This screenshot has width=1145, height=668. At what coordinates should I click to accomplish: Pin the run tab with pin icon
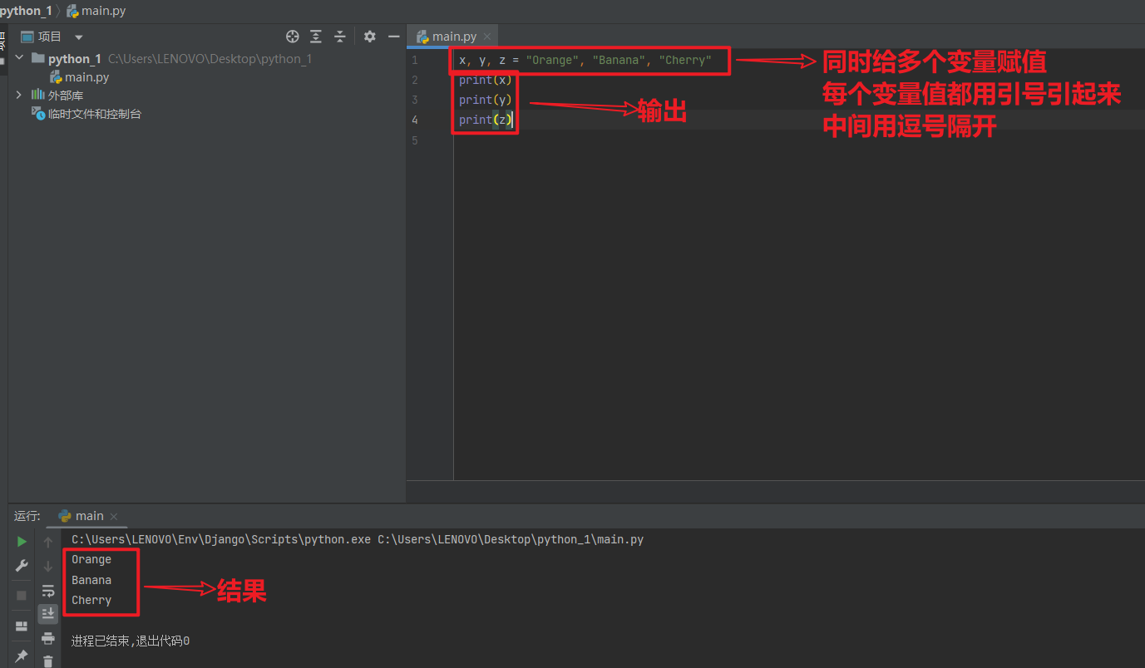click(x=22, y=656)
